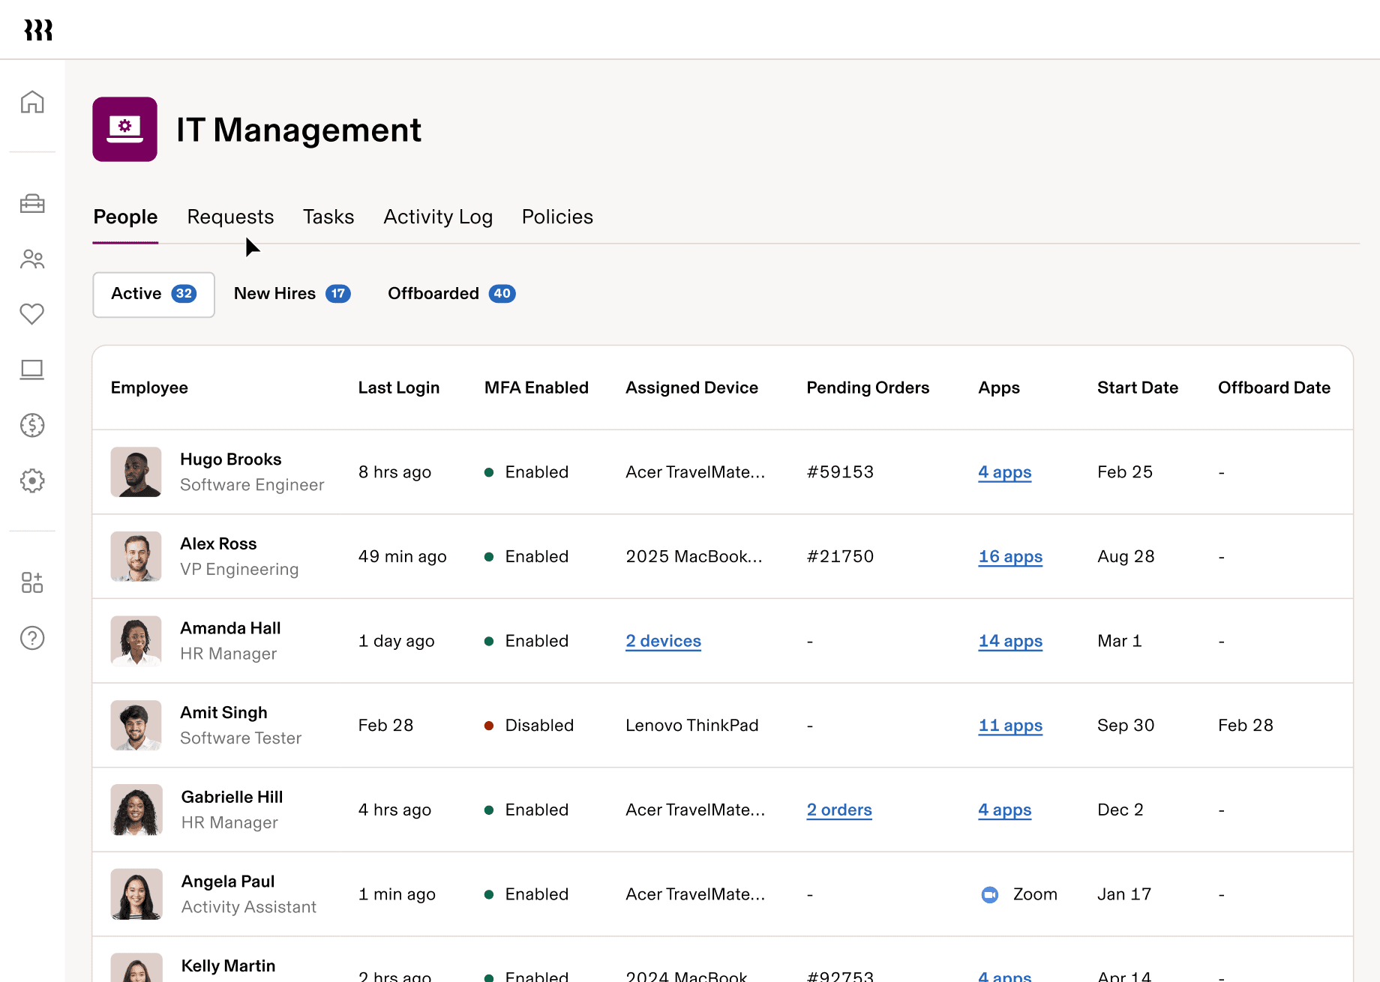Select the Active 32 filter
Screen dimensions: 1380x982
[154, 294]
